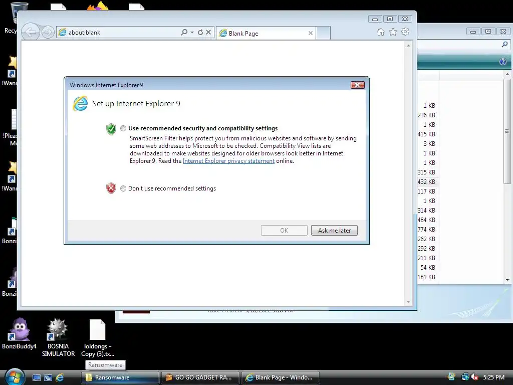Select the BOSNIA SIMULATOR desktop icon
The image size is (513, 385).
click(58, 337)
